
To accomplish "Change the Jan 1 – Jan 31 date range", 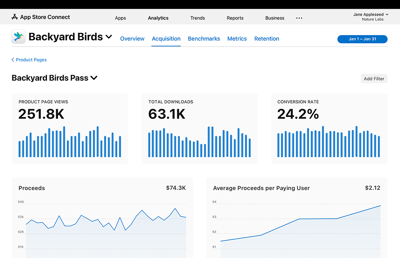I will (362, 39).
